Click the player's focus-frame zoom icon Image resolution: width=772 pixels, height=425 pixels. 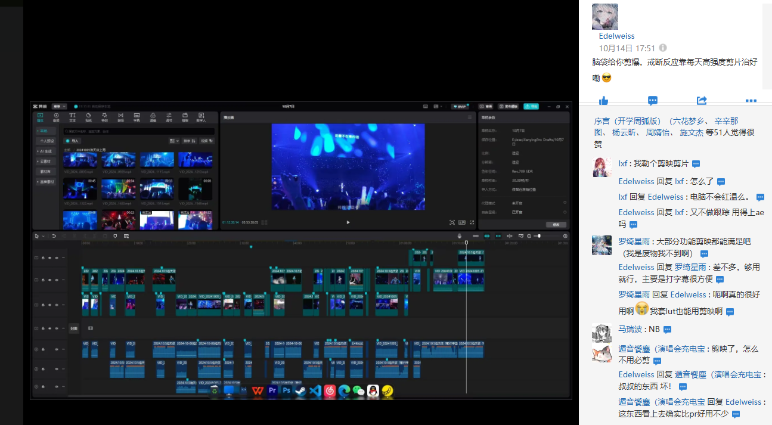452,222
